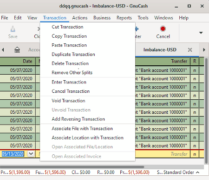
Task: Click the Cleared $0.00 status entry
Action: click(81, 173)
